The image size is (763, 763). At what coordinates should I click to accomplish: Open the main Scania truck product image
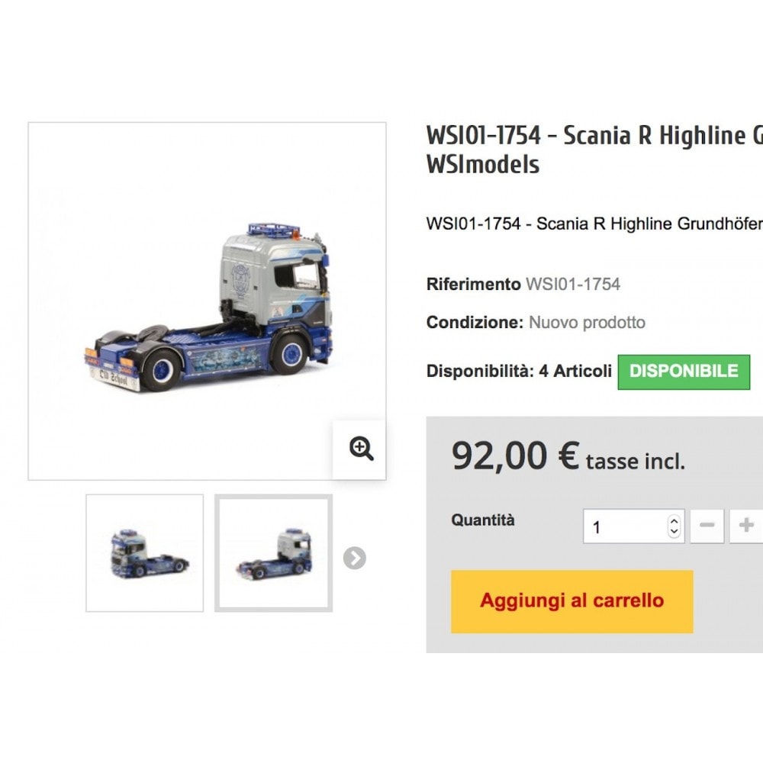(207, 301)
